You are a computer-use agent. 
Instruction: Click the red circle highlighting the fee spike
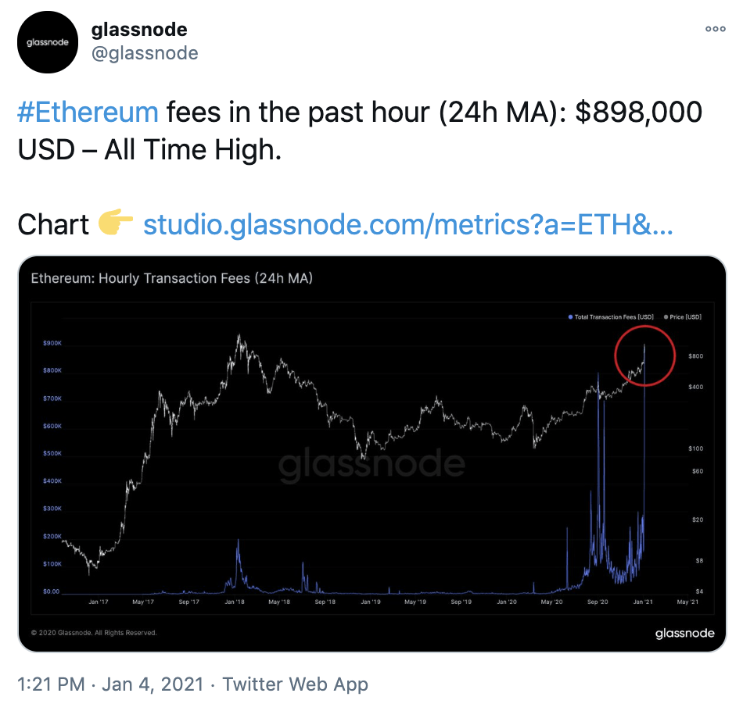[x=644, y=355]
